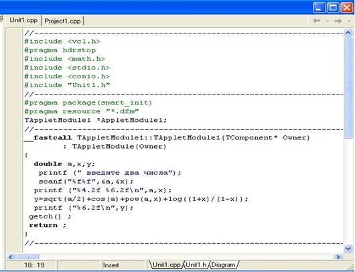Open the back arrow history dropdown
Viewport: 355px width, 272px height.
coord(328,21)
